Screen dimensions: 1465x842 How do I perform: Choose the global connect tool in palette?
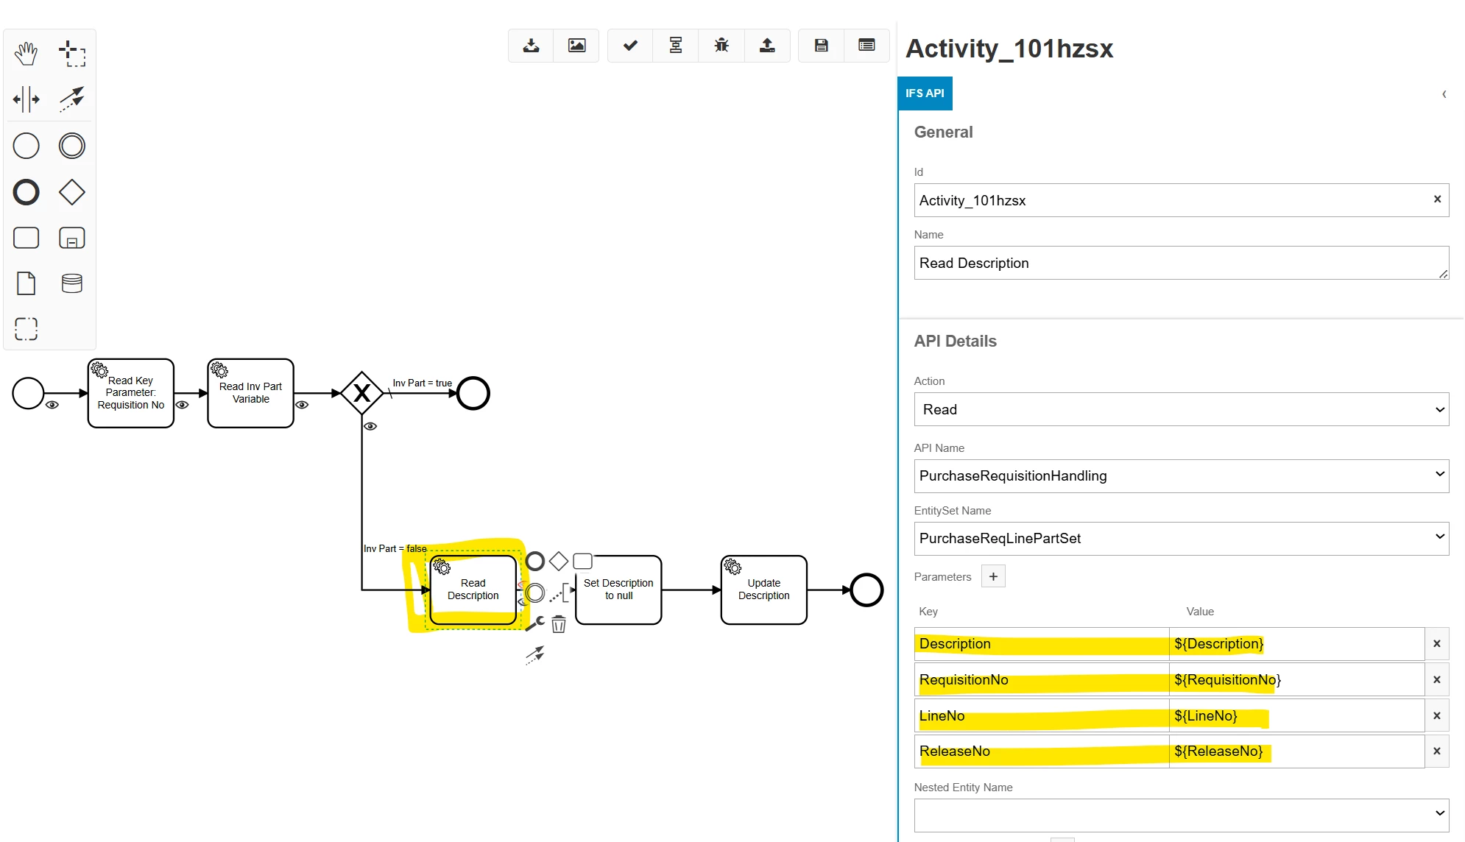coord(72,99)
